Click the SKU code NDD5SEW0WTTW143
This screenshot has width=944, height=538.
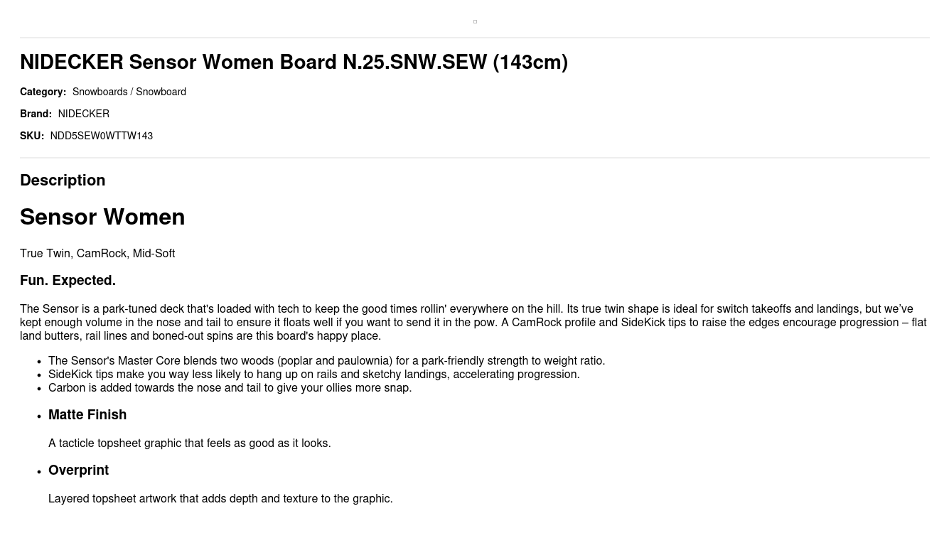(x=102, y=136)
